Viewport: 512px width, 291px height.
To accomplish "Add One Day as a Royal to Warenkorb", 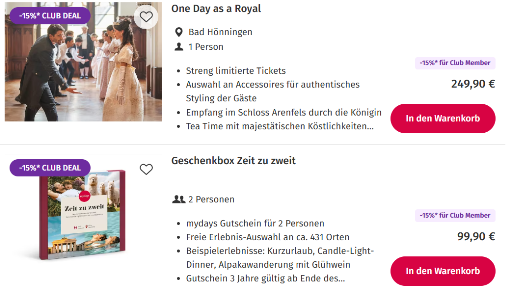I will coord(443,119).
